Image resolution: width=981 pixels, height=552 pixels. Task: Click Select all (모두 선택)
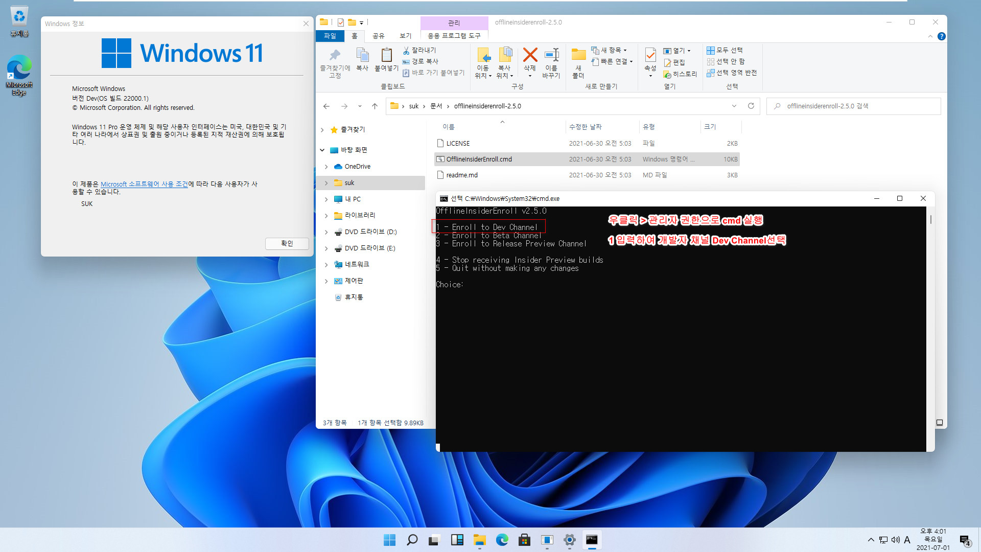coord(725,50)
